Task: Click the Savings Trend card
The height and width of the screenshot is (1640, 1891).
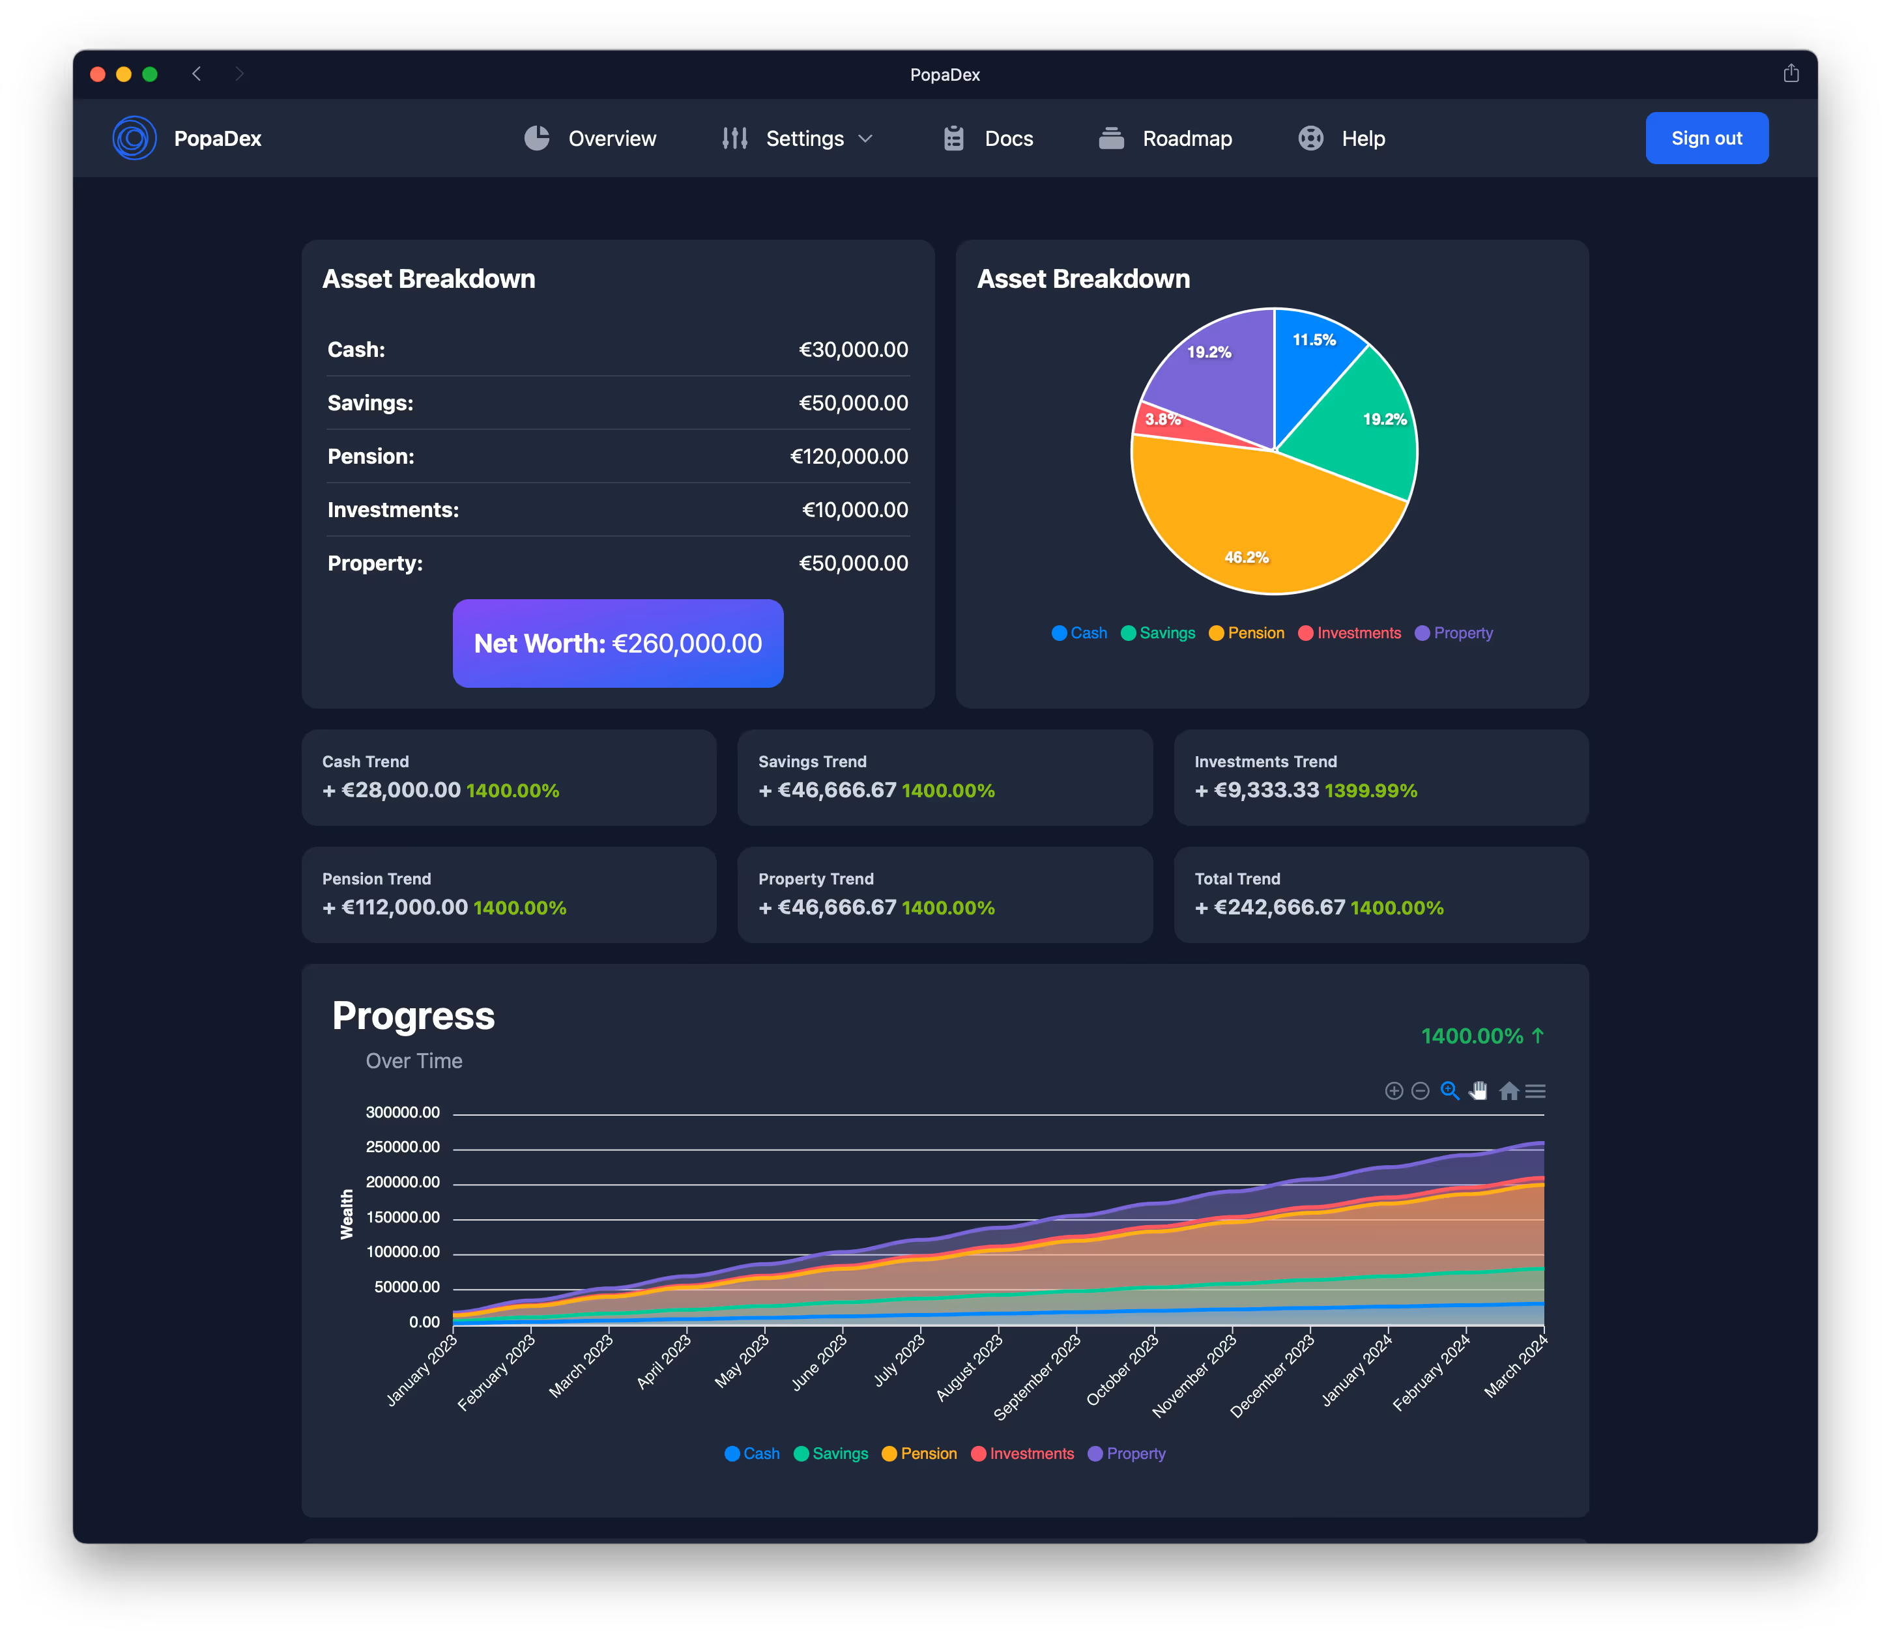Action: (x=945, y=777)
